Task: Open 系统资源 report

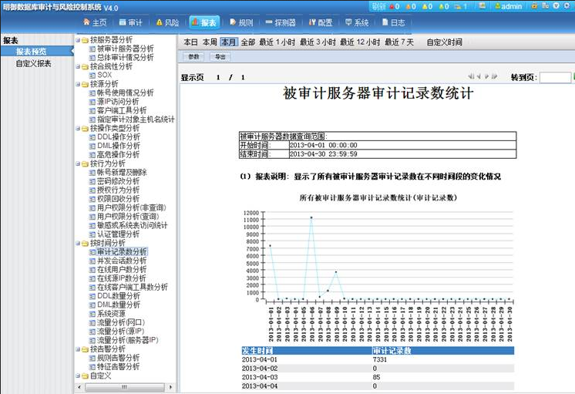Action: 111,314
